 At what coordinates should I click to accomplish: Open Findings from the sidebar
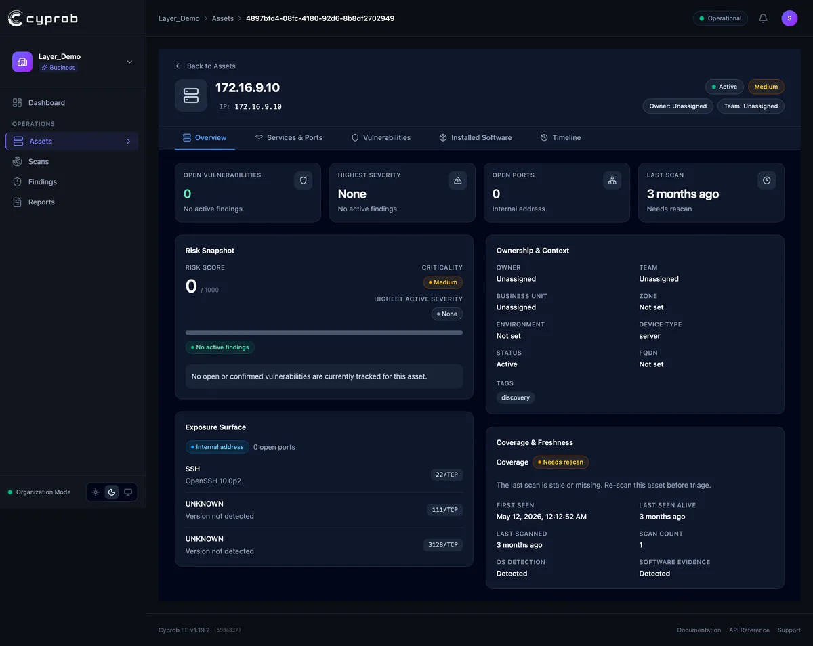pyautogui.click(x=73, y=182)
